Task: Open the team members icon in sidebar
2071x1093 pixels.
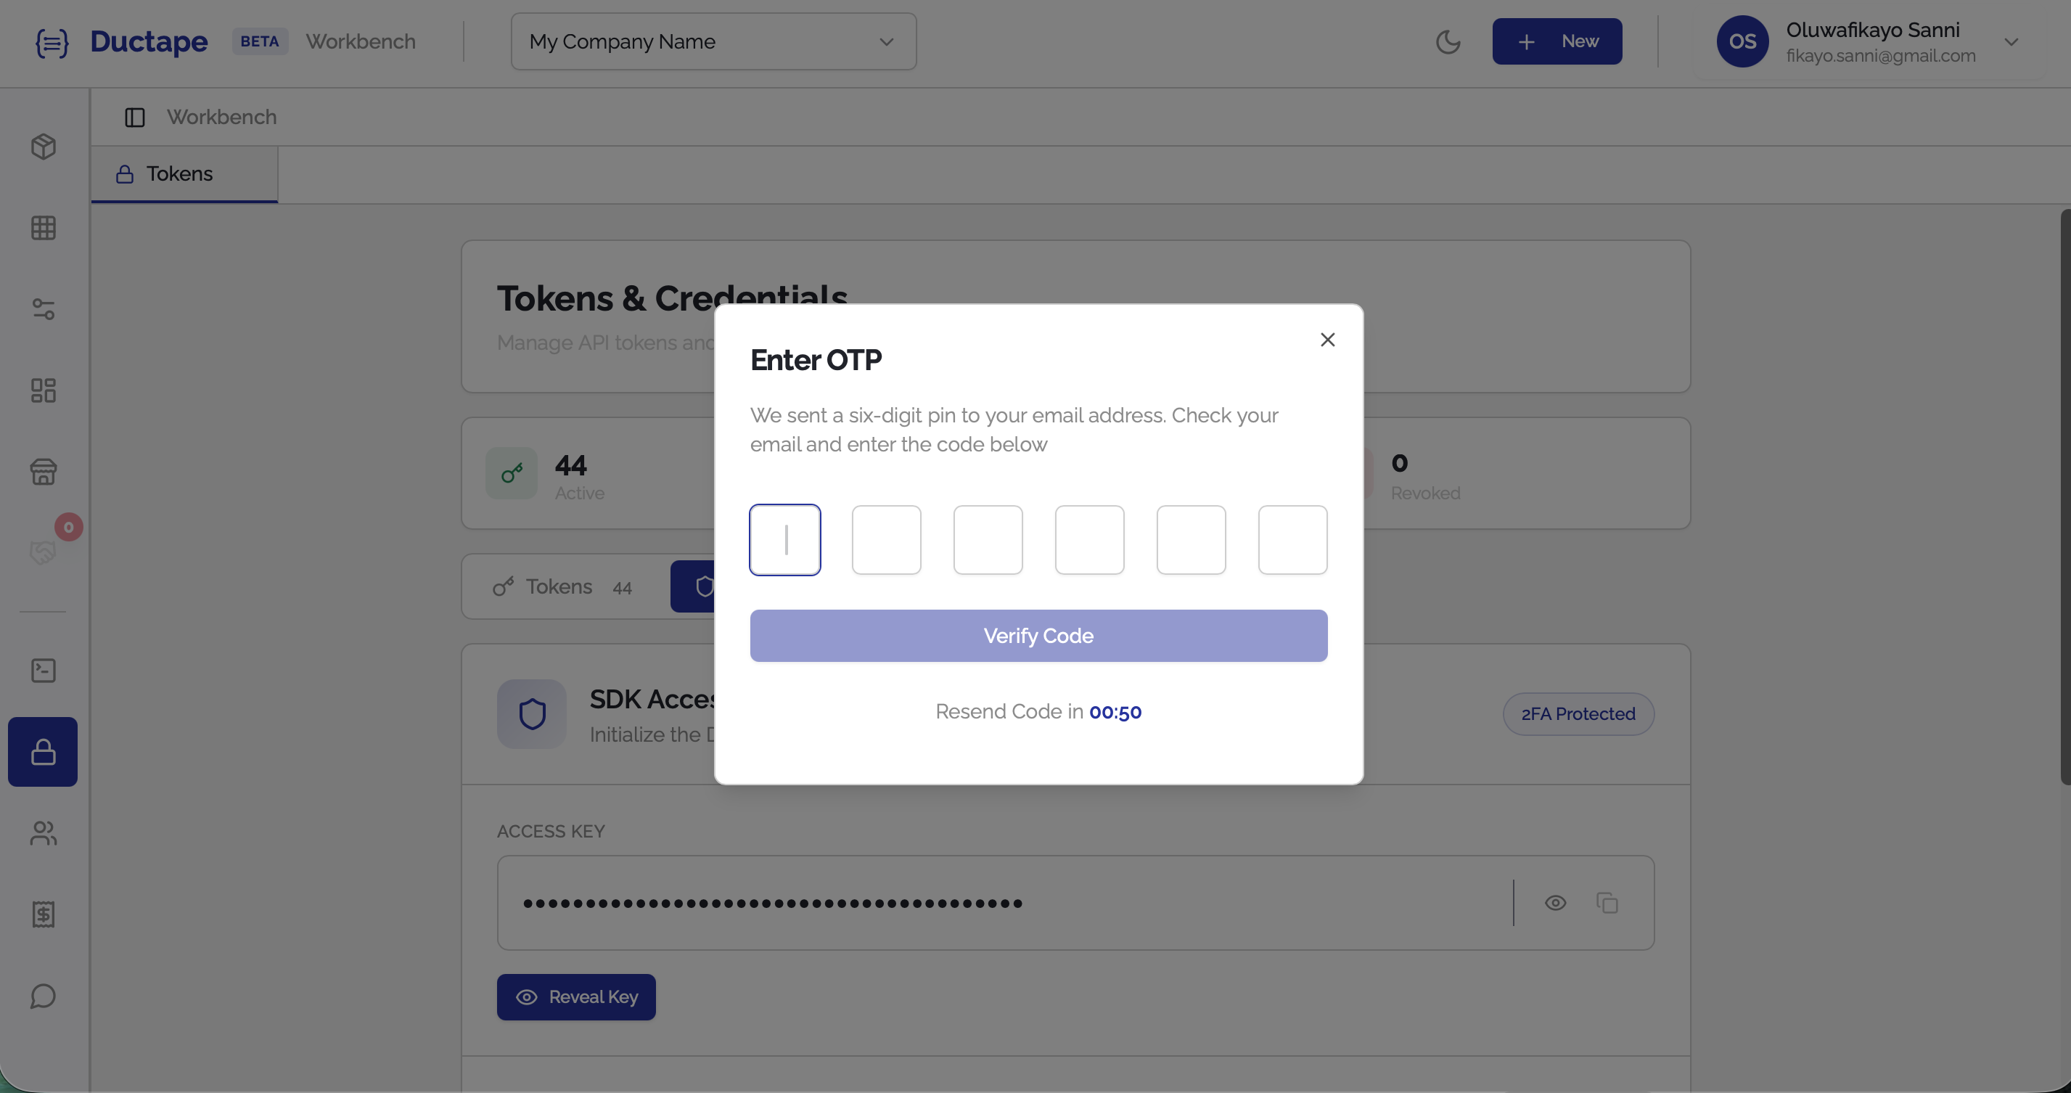Action: pos(43,833)
